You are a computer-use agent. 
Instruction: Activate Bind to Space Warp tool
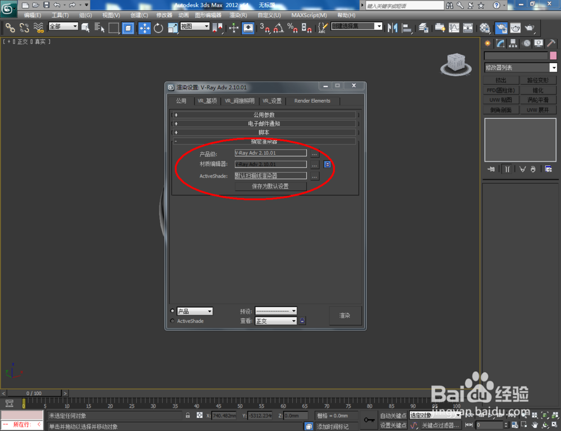click(38, 27)
